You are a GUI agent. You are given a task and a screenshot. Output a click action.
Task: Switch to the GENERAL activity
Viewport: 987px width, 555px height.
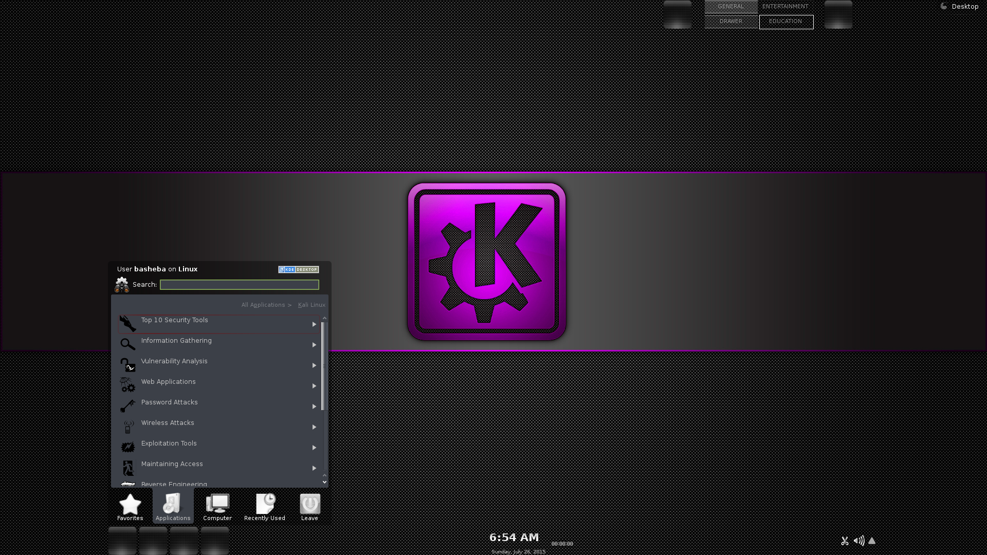pos(731,7)
